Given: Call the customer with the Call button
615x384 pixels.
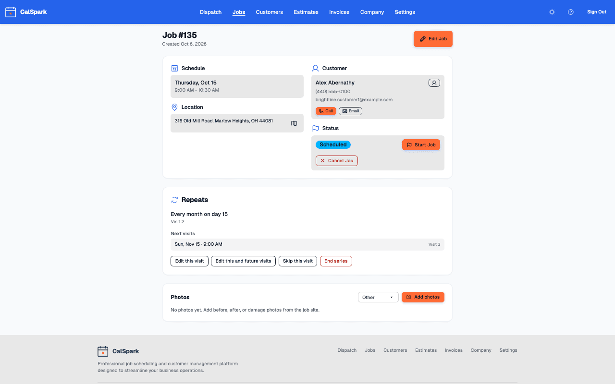Looking at the screenshot, I should click(326, 111).
